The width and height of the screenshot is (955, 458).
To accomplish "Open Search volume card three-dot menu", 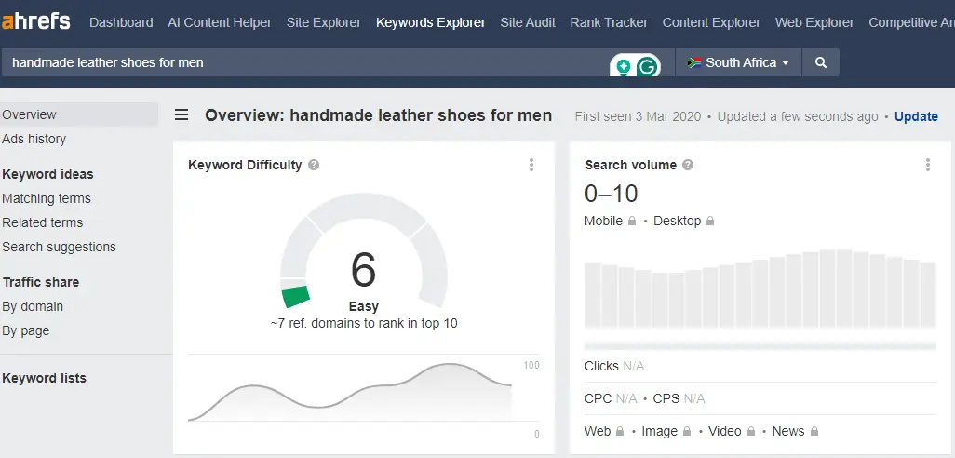I will point(928,165).
